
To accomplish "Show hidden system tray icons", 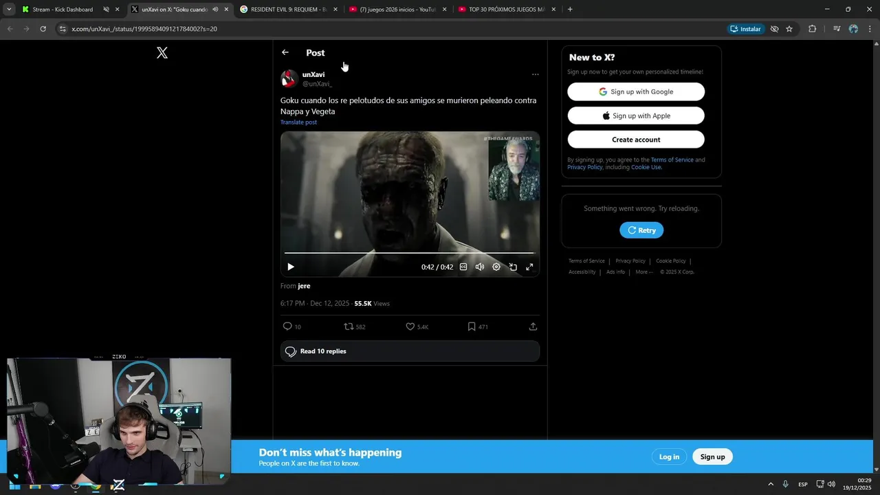I will [771, 485].
